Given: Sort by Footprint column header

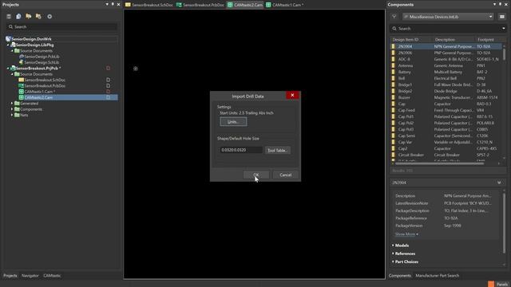Looking at the screenshot, I should 485,39.
